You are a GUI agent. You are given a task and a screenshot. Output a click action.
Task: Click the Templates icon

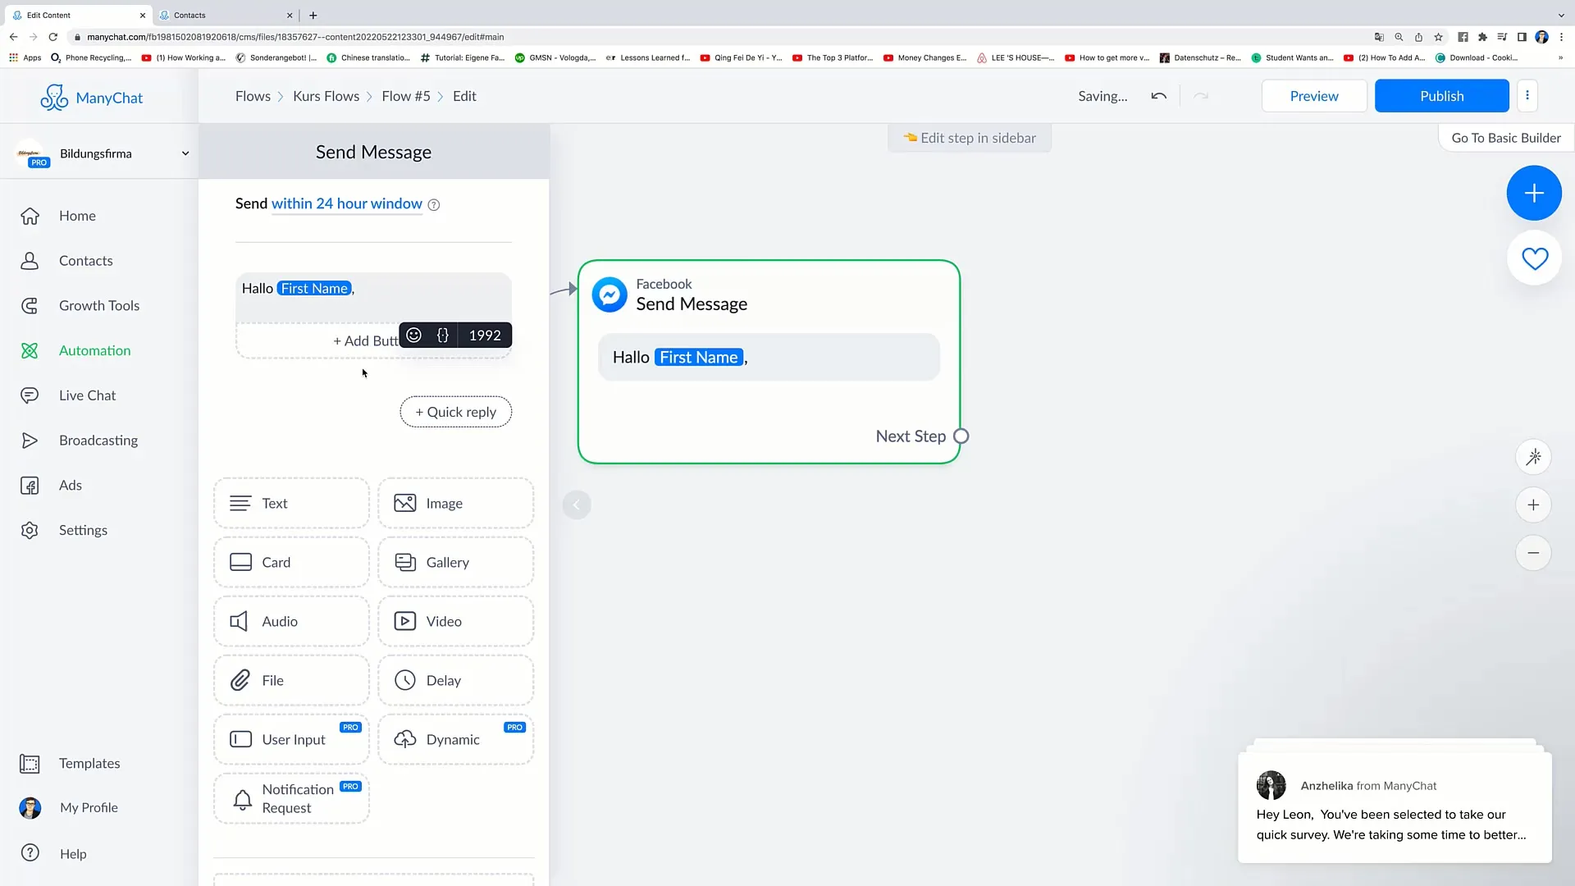pyautogui.click(x=30, y=764)
